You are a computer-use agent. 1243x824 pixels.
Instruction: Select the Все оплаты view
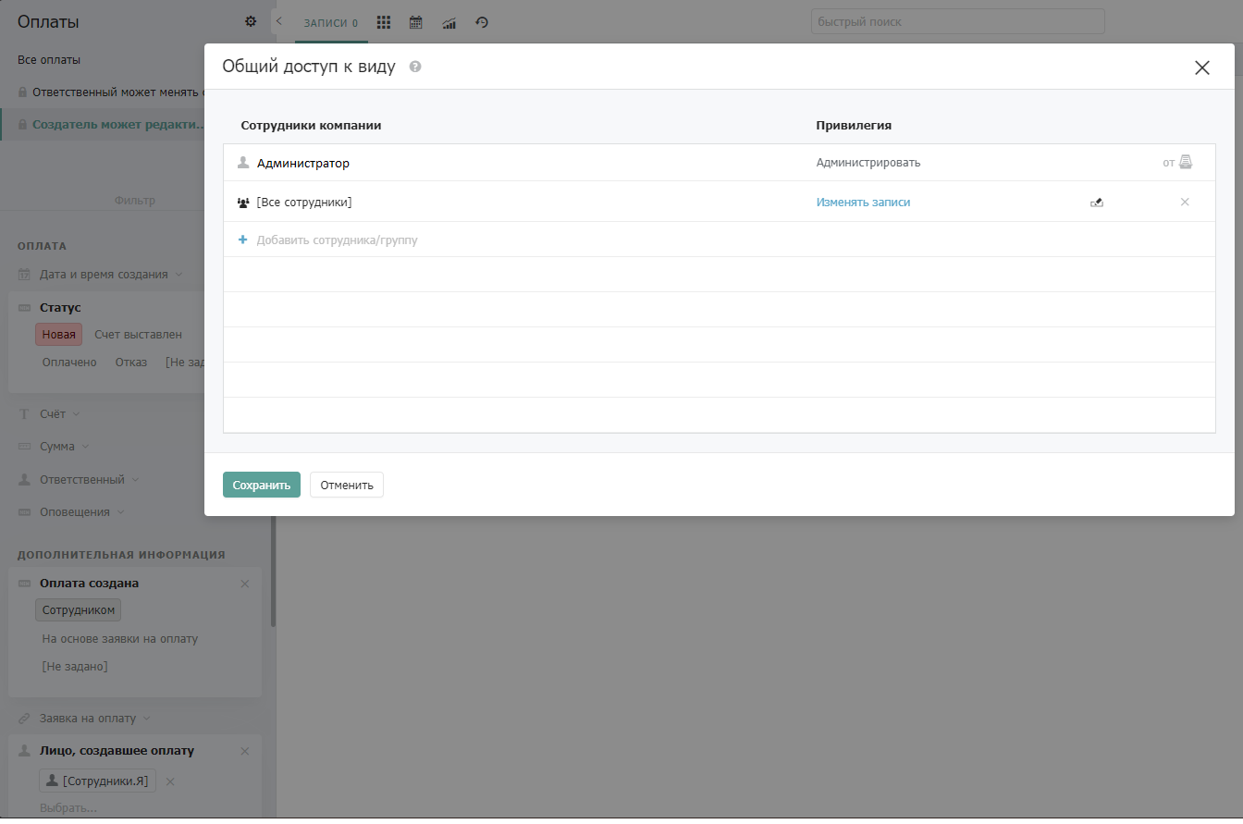[x=49, y=59]
